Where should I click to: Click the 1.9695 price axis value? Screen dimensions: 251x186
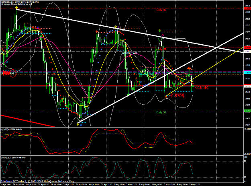[x=247, y=99]
